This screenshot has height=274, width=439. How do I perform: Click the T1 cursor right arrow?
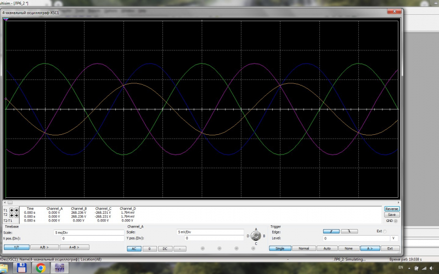click(16, 210)
